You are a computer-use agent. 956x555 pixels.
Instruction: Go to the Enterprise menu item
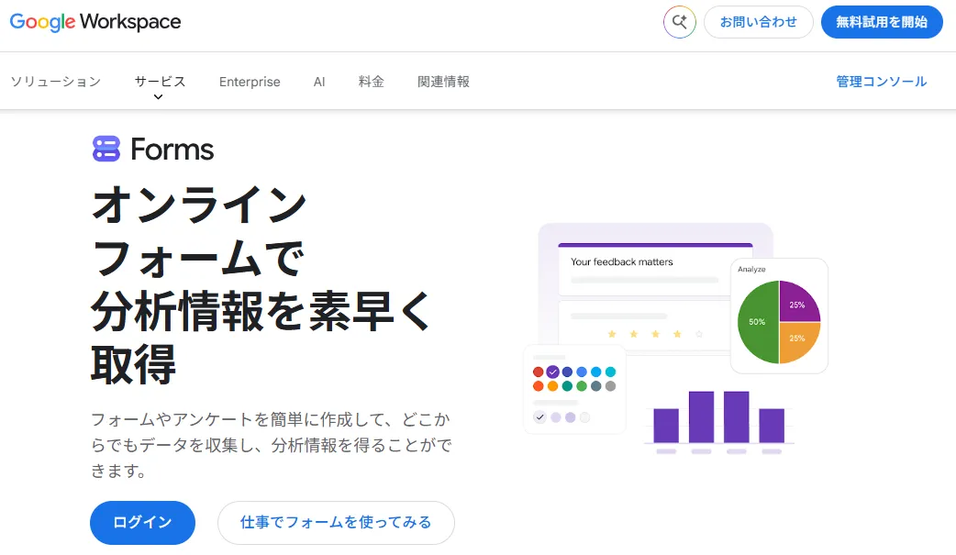[250, 82]
